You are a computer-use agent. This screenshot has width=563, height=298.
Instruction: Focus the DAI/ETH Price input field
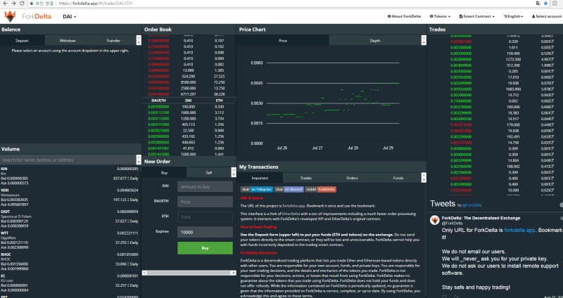pyautogui.click(x=205, y=202)
